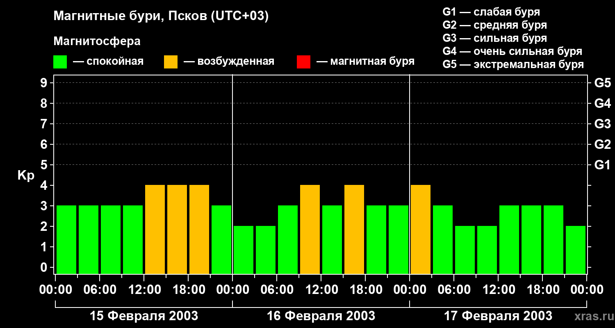Click the red 'магнитная буря' legend swatch
615x328 pixels.
(x=303, y=62)
